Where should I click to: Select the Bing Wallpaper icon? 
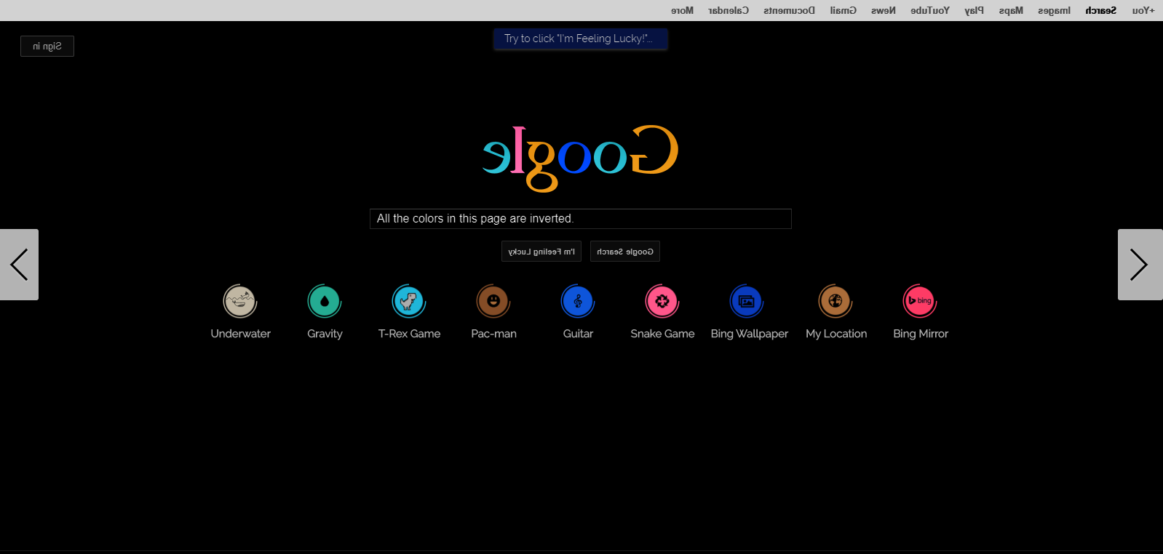tap(747, 301)
